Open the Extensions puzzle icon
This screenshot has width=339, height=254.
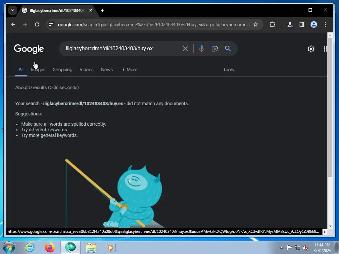click(x=272, y=24)
